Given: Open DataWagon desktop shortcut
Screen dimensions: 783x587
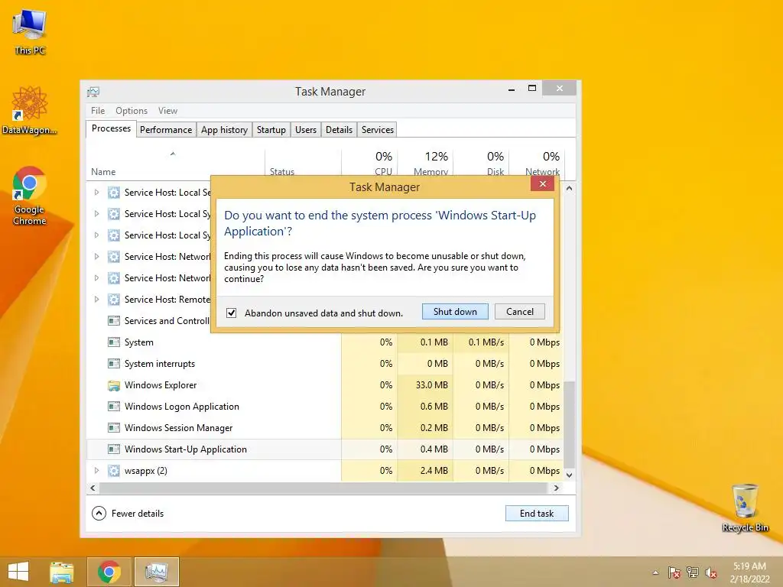Looking at the screenshot, I should point(30,110).
